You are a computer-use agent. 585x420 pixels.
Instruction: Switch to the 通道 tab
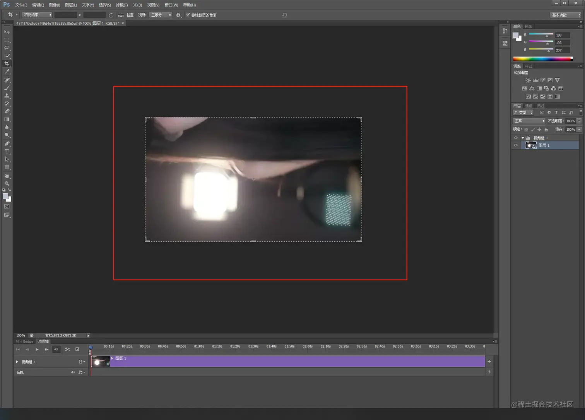(x=529, y=106)
